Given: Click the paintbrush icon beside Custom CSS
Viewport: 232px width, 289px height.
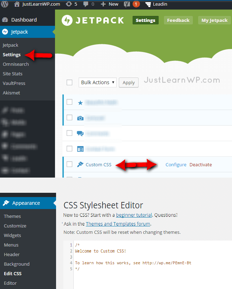Looking at the screenshot, I should click(80, 164).
